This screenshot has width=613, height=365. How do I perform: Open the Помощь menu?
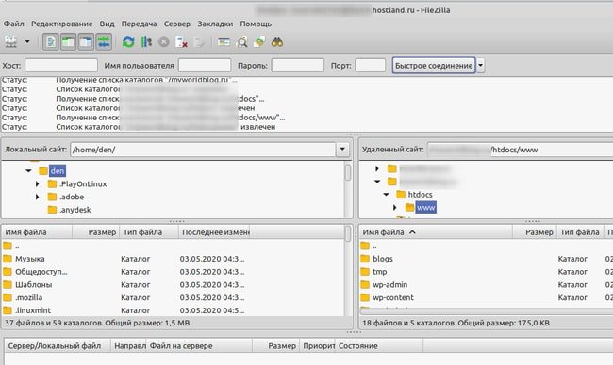click(256, 24)
